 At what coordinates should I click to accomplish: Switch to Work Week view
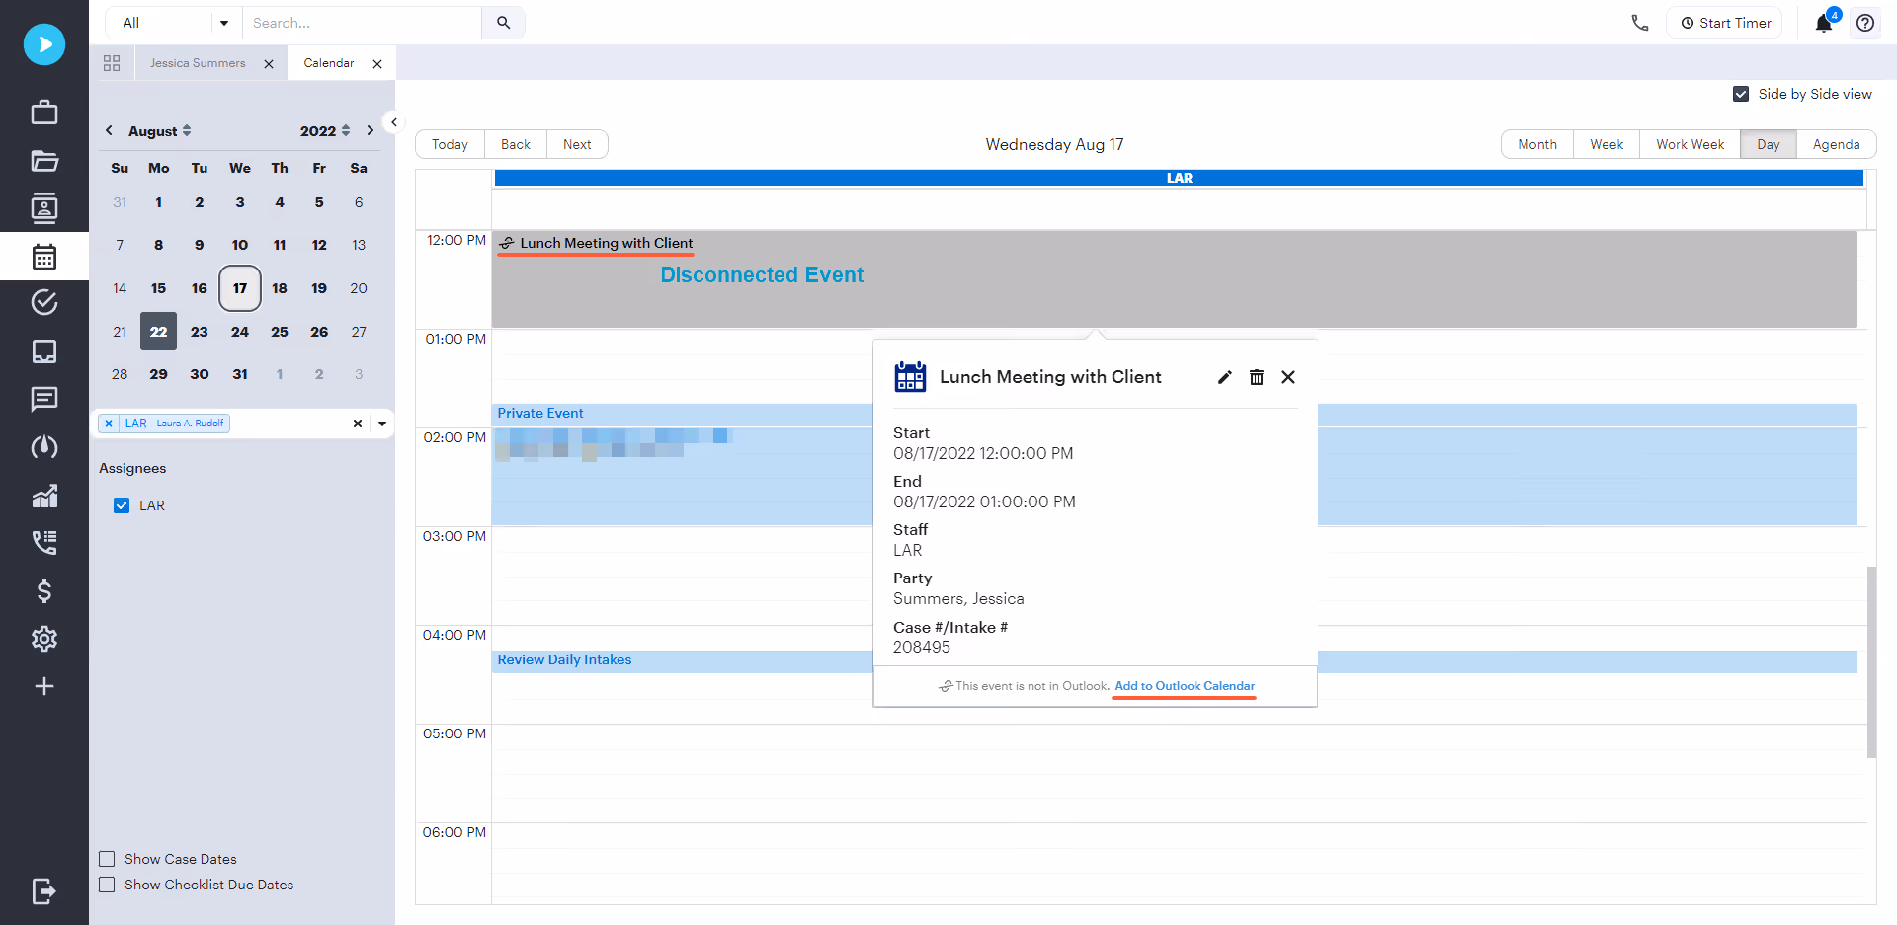pyautogui.click(x=1691, y=144)
